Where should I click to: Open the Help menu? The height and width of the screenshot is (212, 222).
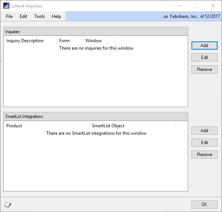coord(56,16)
